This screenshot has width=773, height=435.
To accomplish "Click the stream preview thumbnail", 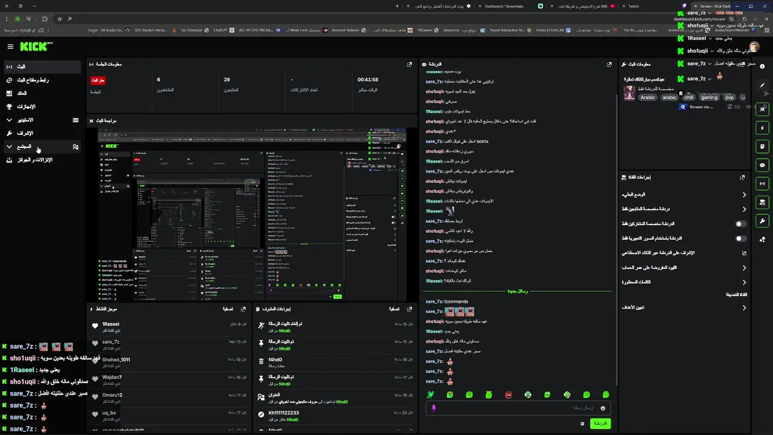I will (x=252, y=214).
